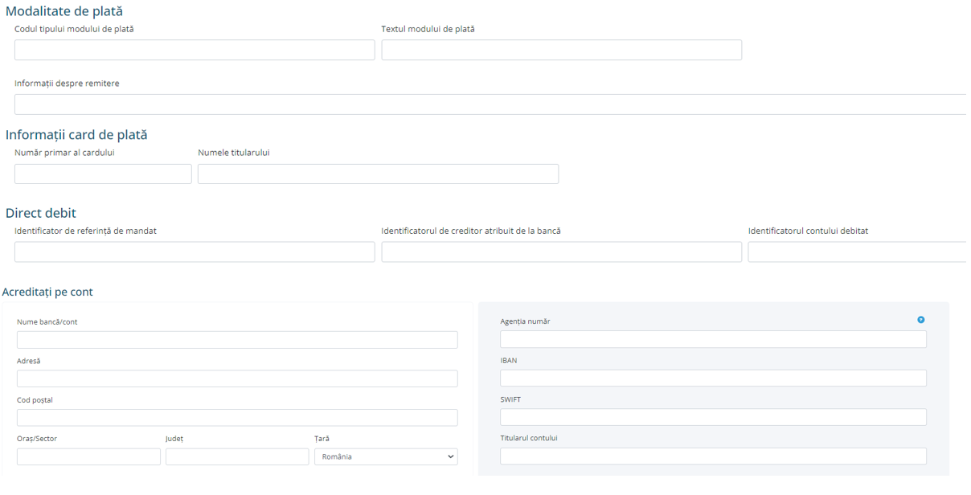Click the Acreditați pe cont section heading
This screenshot has width=971, height=495.
[x=47, y=292]
